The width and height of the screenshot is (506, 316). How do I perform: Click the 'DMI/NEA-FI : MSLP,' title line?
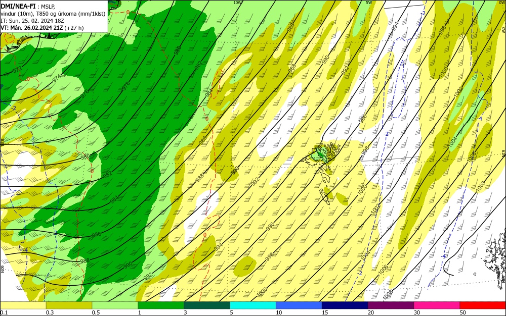click(x=28, y=6)
